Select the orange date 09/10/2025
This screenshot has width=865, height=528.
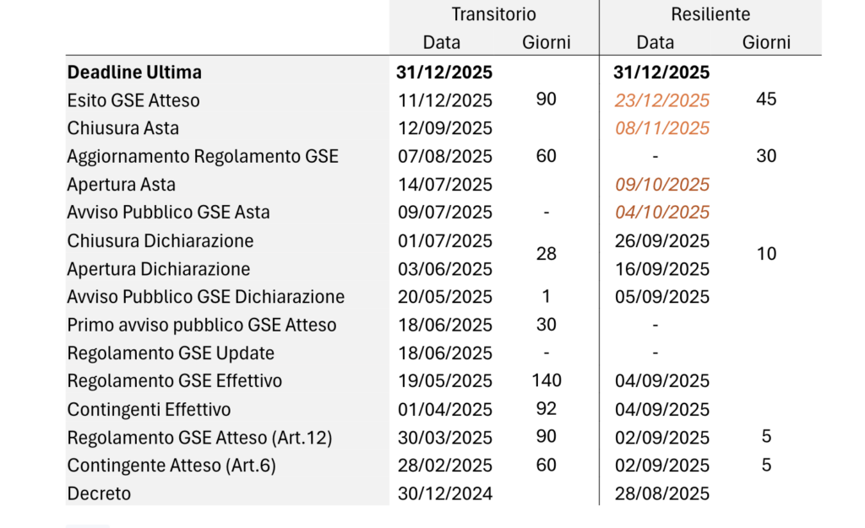coord(662,185)
